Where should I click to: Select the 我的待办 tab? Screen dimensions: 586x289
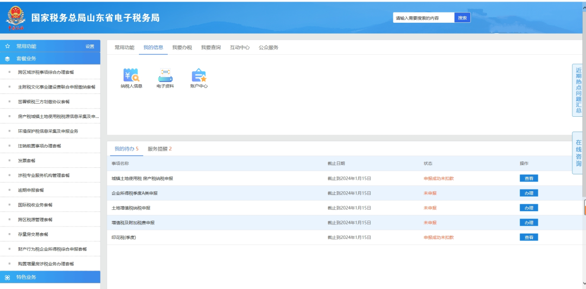[126, 149]
